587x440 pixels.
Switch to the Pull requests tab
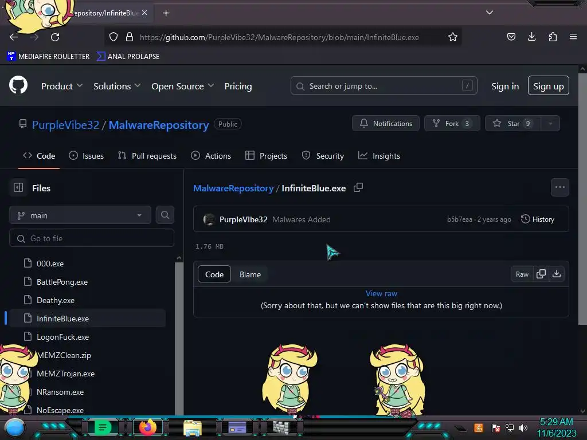click(x=147, y=156)
